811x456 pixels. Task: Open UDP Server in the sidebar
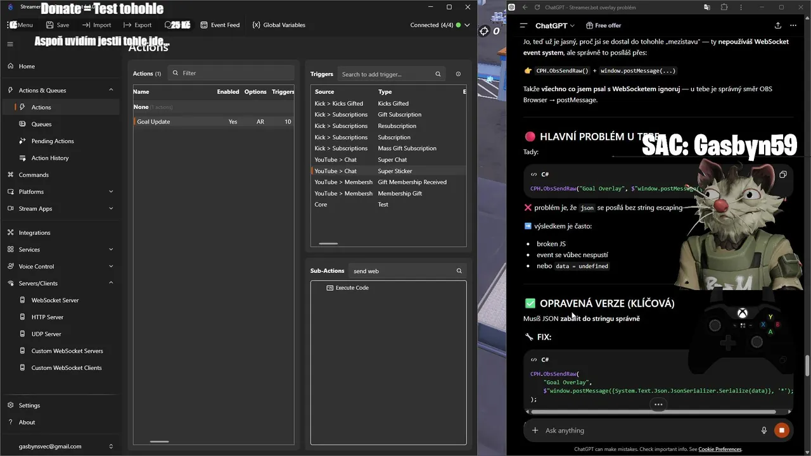(46, 334)
